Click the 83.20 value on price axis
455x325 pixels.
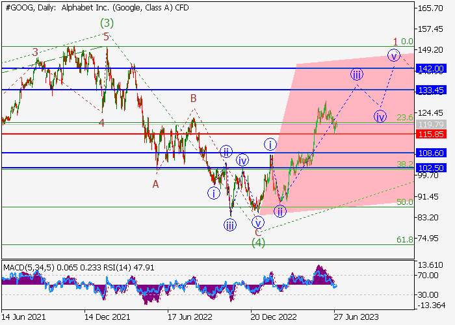430,217
